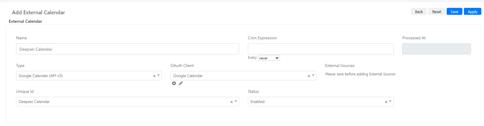Open the Every never frequency dropdown

coord(269,58)
